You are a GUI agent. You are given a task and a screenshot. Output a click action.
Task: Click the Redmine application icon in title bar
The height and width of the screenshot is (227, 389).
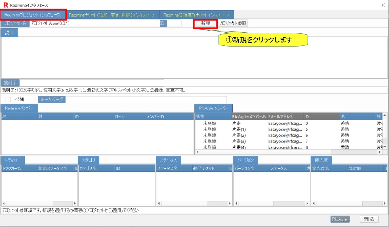pyautogui.click(x=6, y=5)
